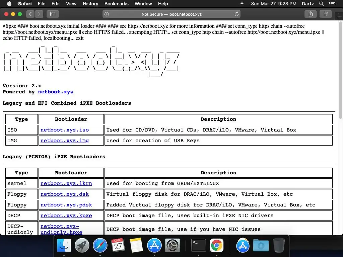Open the Bookmarks menu
This screenshot has height=257, width=343.
pos(116,4)
